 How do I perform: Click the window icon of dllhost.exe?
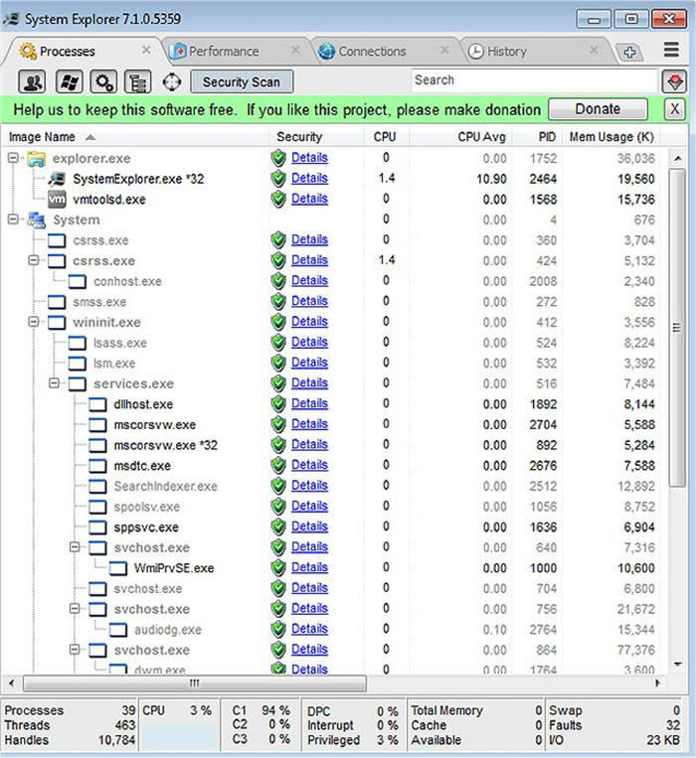tap(97, 404)
